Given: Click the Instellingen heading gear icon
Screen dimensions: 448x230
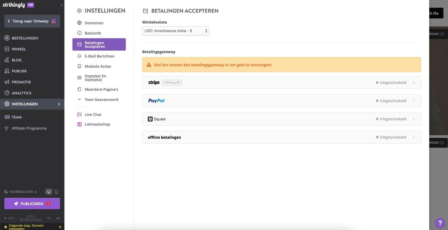Looking at the screenshot, I should (x=79, y=11).
